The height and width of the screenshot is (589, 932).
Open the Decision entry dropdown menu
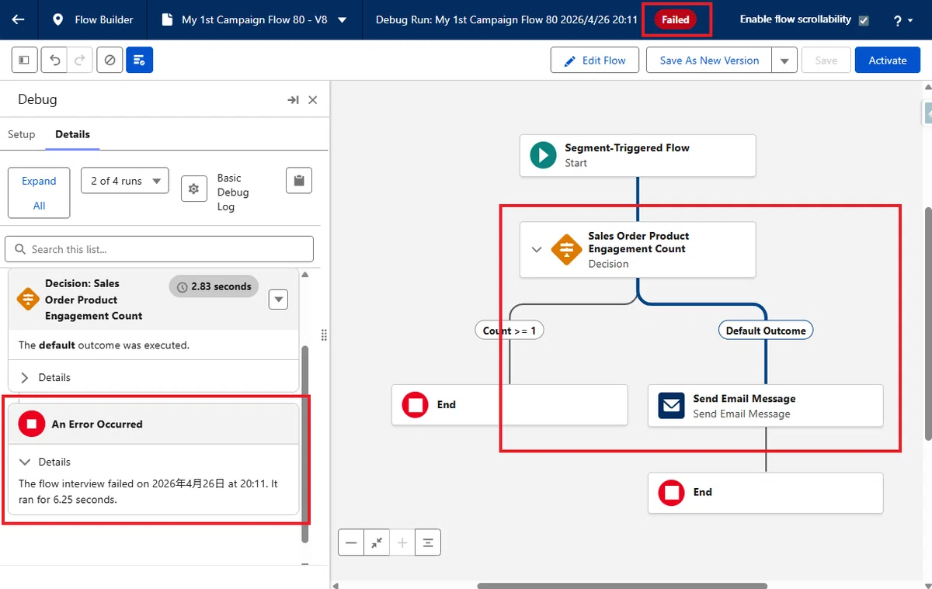(278, 300)
